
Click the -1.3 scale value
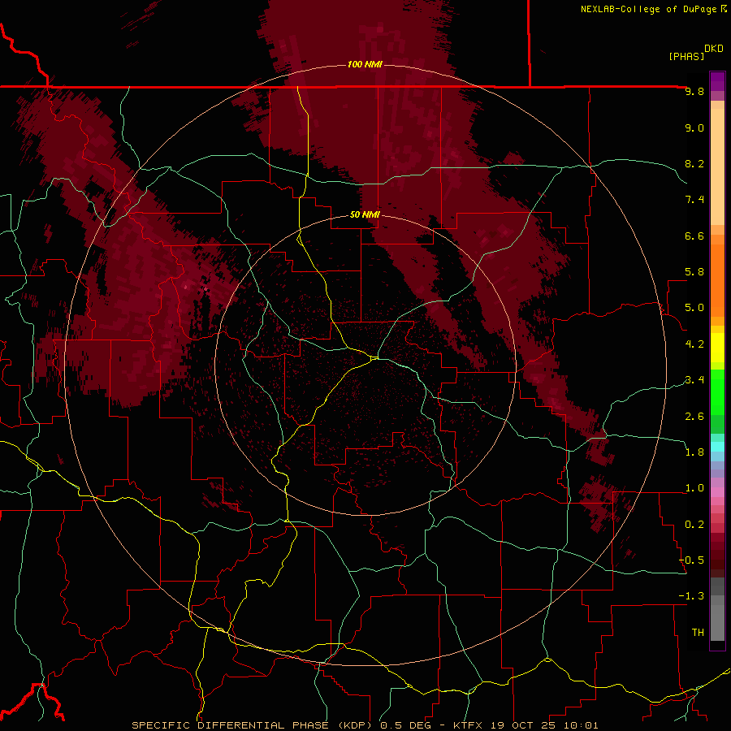(x=691, y=596)
